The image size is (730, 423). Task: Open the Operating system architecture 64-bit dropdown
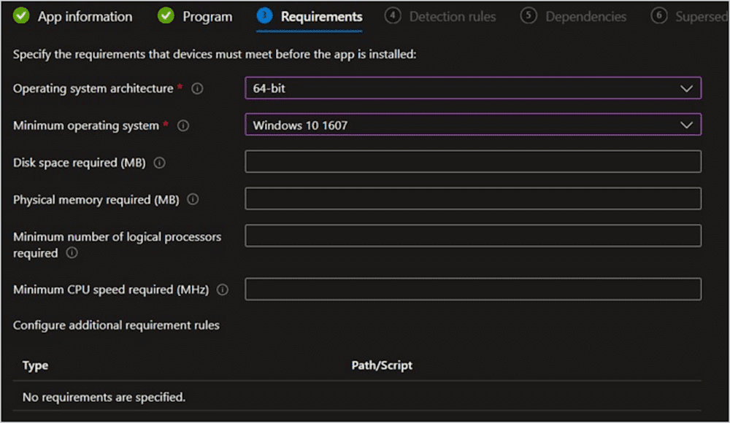click(x=473, y=88)
